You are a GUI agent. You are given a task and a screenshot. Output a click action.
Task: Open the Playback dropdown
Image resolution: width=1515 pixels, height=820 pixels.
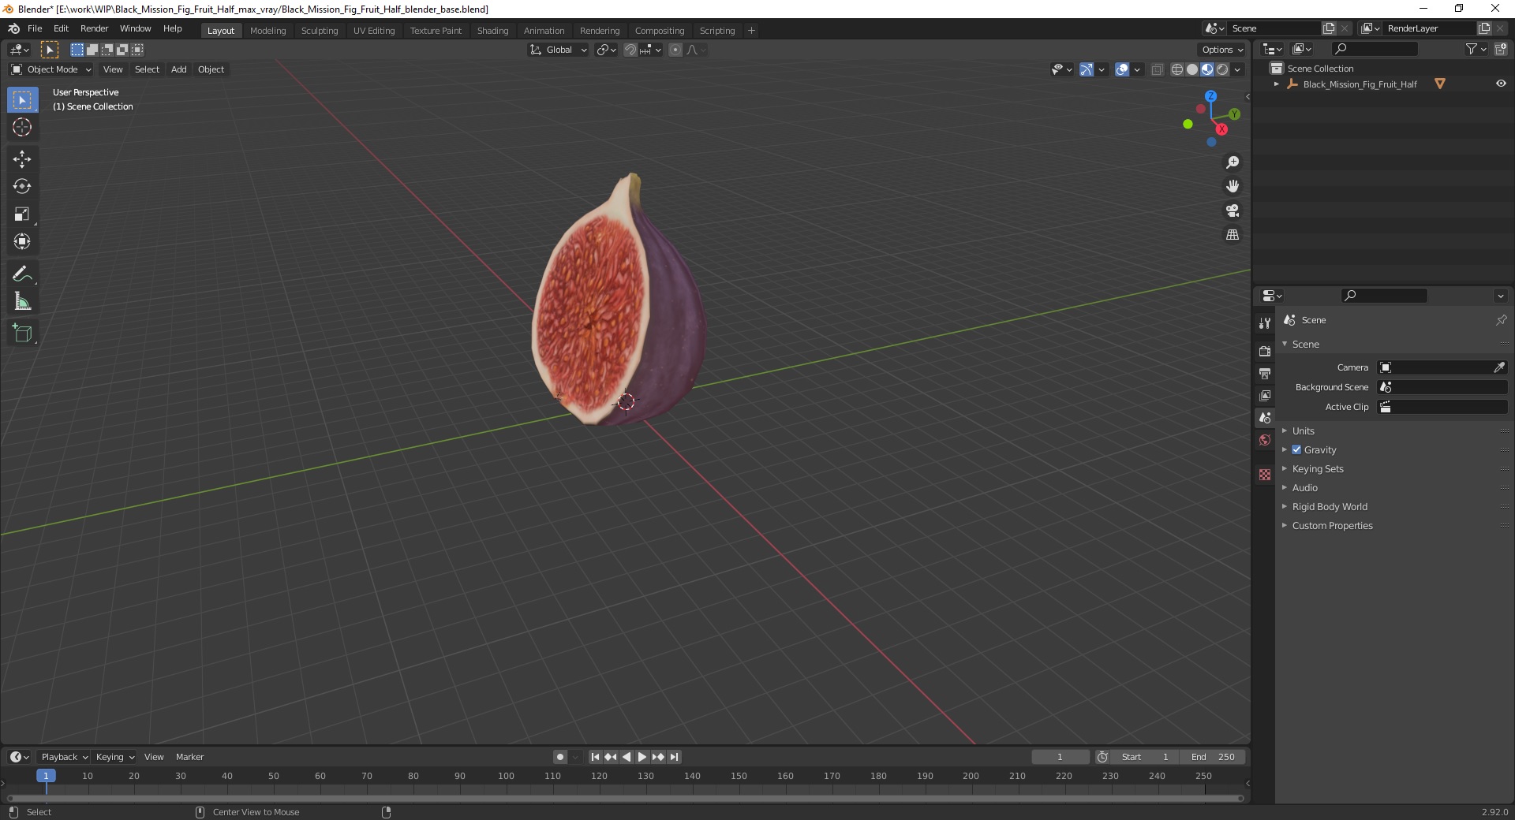coord(64,757)
